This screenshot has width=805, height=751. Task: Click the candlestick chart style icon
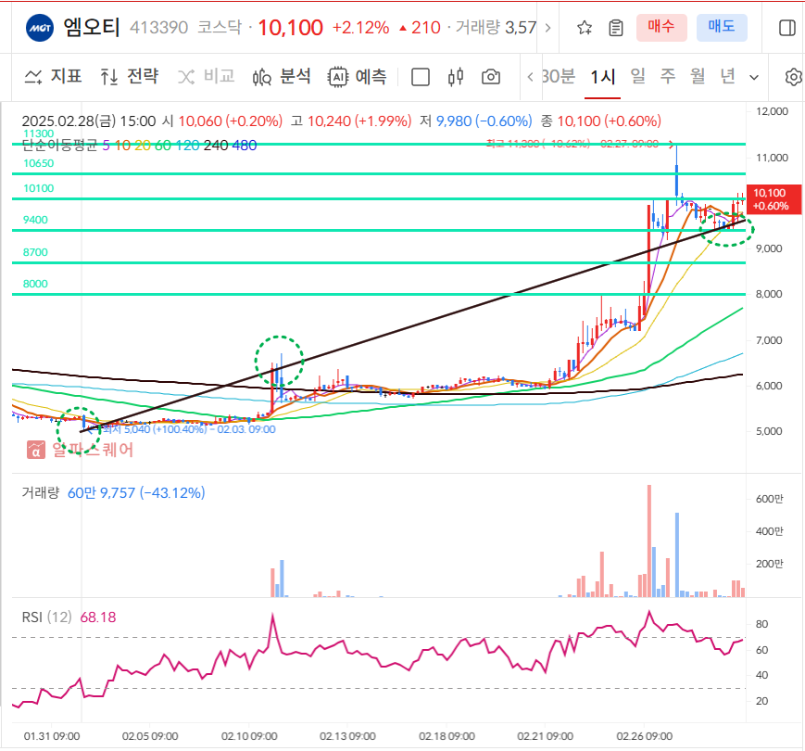click(455, 77)
